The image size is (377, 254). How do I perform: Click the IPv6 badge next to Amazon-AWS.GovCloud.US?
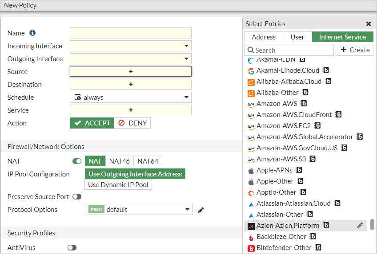[344, 148]
